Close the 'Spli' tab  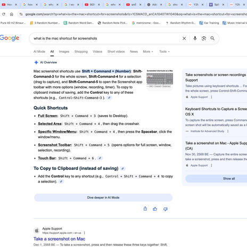pyautogui.click(x=223, y=5)
